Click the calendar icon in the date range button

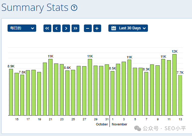114,28
